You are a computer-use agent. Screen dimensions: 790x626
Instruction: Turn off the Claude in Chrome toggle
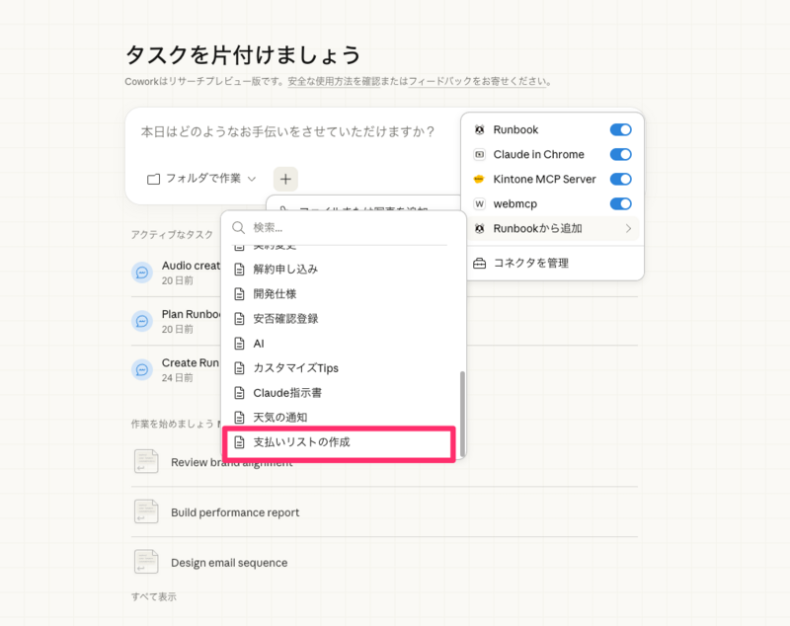620,155
